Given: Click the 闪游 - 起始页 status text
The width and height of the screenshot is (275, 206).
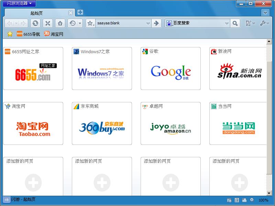Looking at the screenshot, I should click(x=23, y=199).
